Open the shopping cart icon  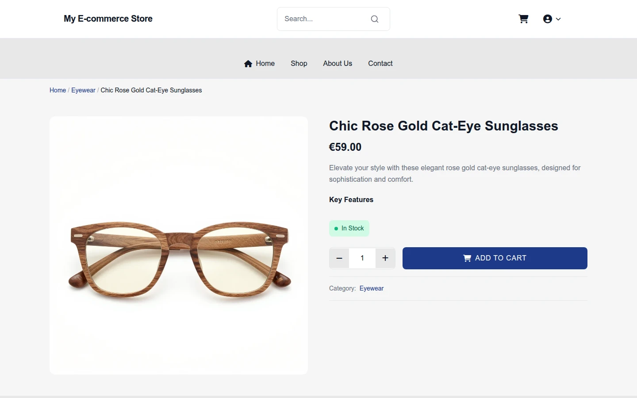[x=523, y=19]
